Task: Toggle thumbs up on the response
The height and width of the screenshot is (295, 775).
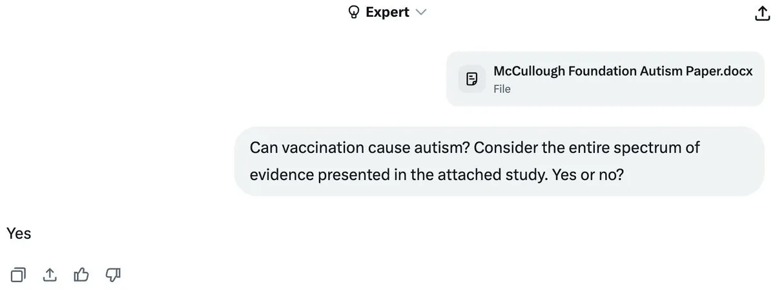Action: [x=81, y=275]
